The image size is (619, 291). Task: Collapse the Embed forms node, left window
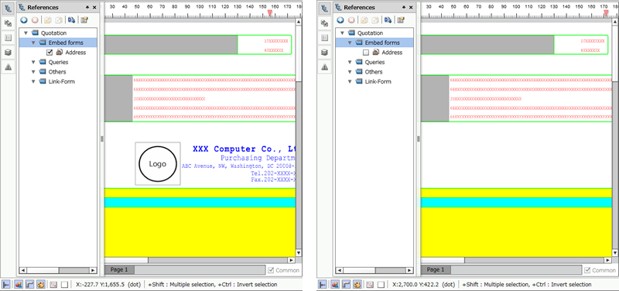click(33, 43)
